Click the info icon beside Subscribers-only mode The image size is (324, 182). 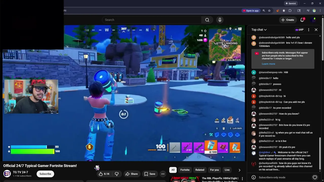[254, 177]
